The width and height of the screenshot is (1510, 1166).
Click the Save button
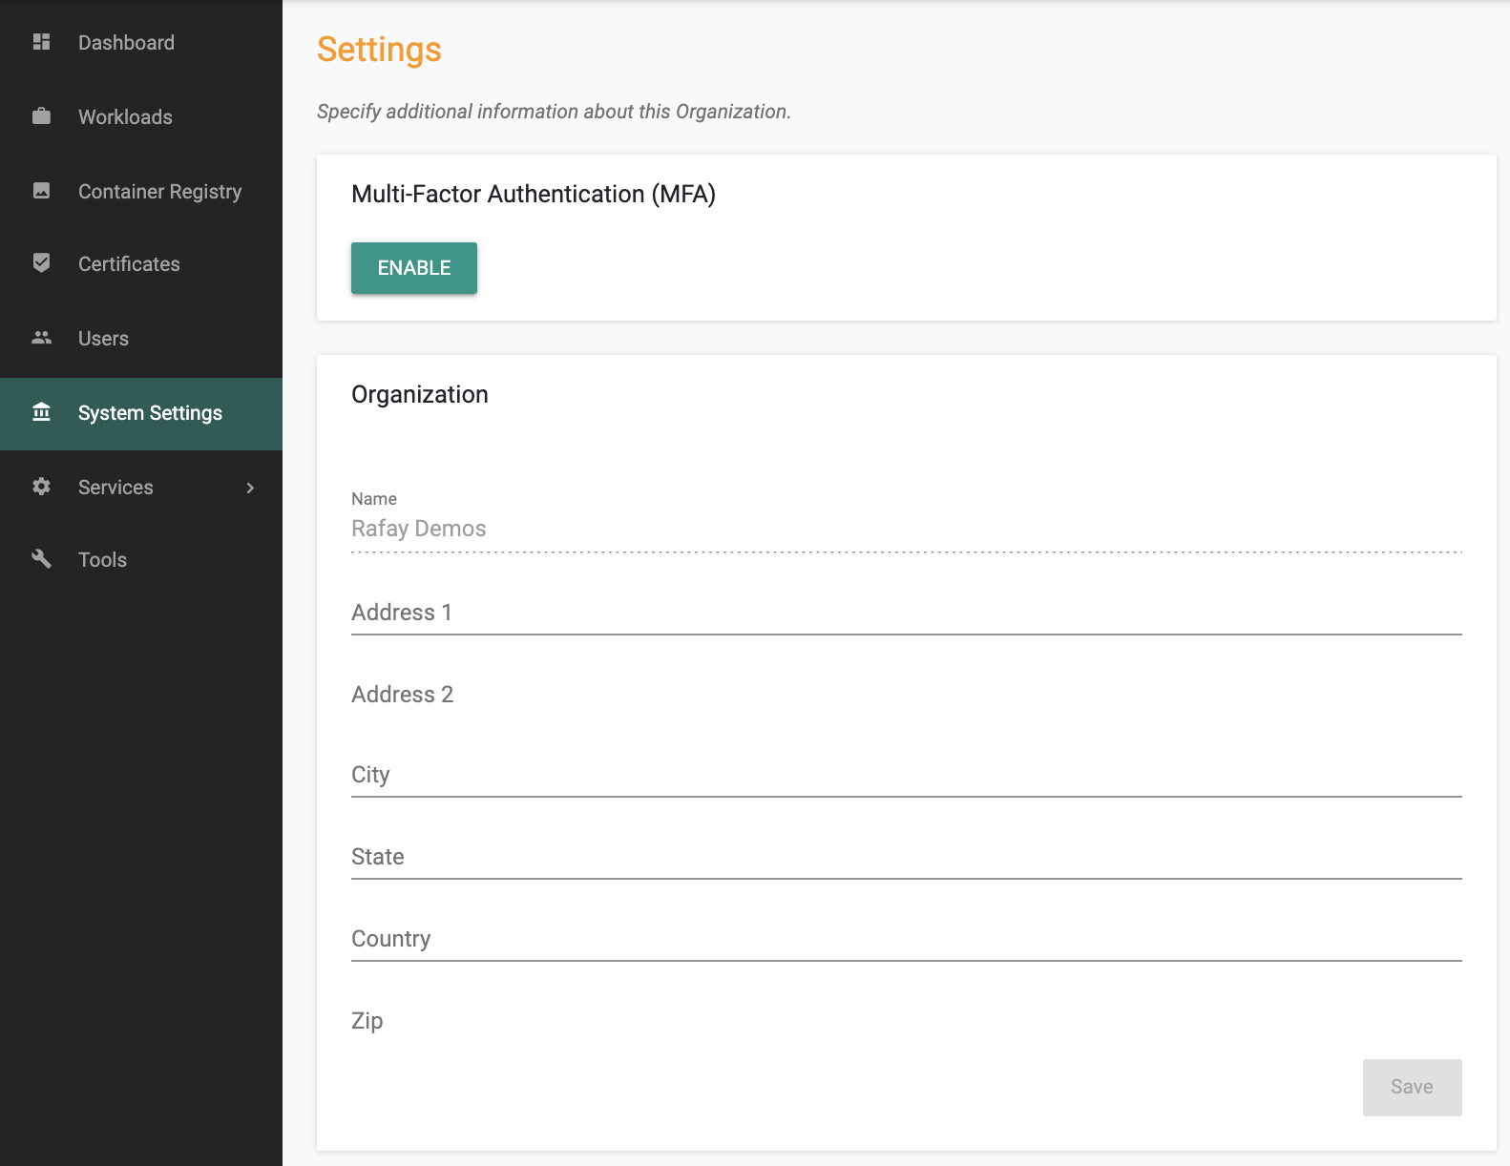point(1412,1088)
